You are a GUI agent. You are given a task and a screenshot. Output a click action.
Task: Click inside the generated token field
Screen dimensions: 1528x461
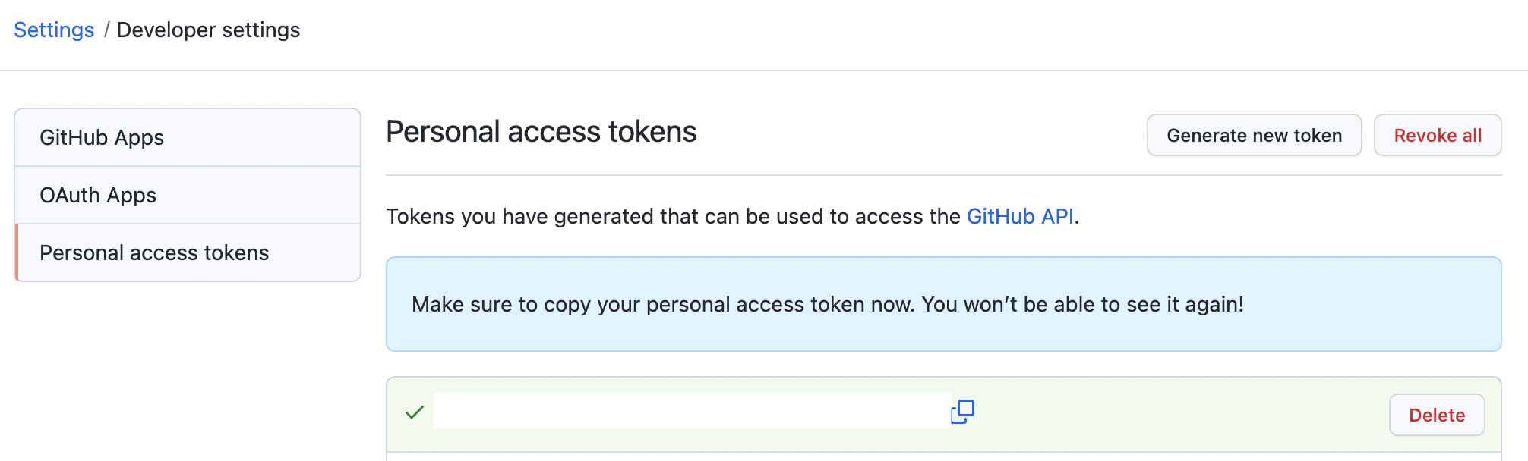(x=691, y=411)
